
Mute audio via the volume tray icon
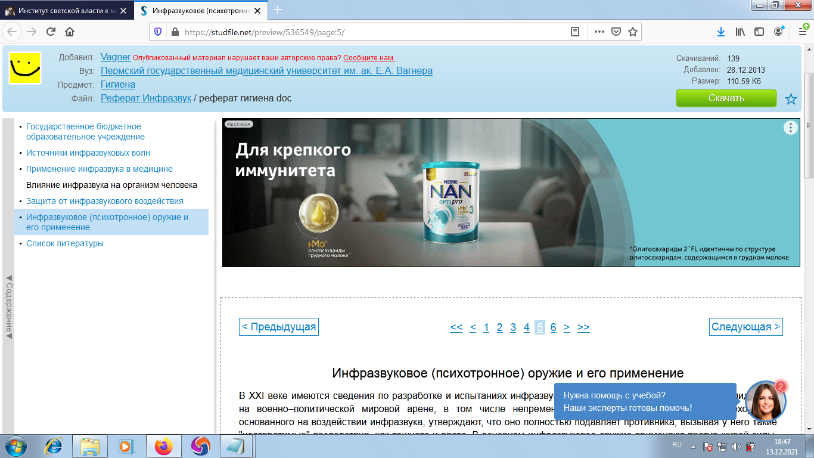pyautogui.click(x=737, y=445)
